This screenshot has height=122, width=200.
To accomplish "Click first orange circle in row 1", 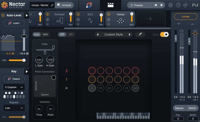I will click(92, 79).
